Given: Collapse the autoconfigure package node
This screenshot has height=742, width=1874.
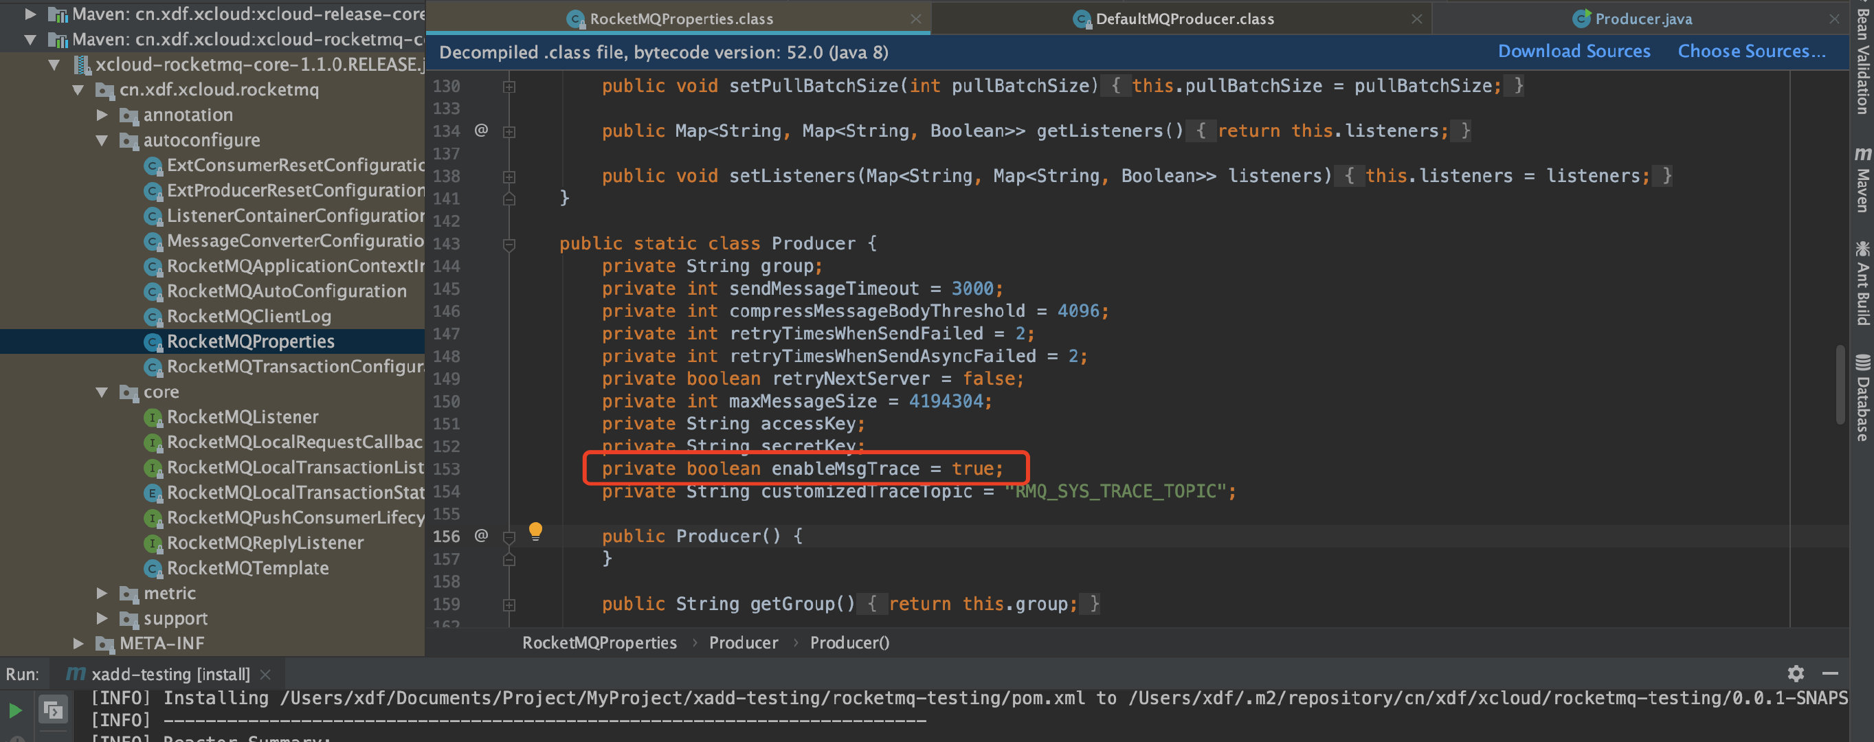Looking at the screenshot, I should pyautogui.click(x=102, y=140).
